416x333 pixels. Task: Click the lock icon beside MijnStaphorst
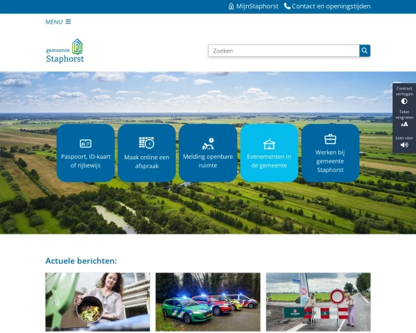[231, 6]
